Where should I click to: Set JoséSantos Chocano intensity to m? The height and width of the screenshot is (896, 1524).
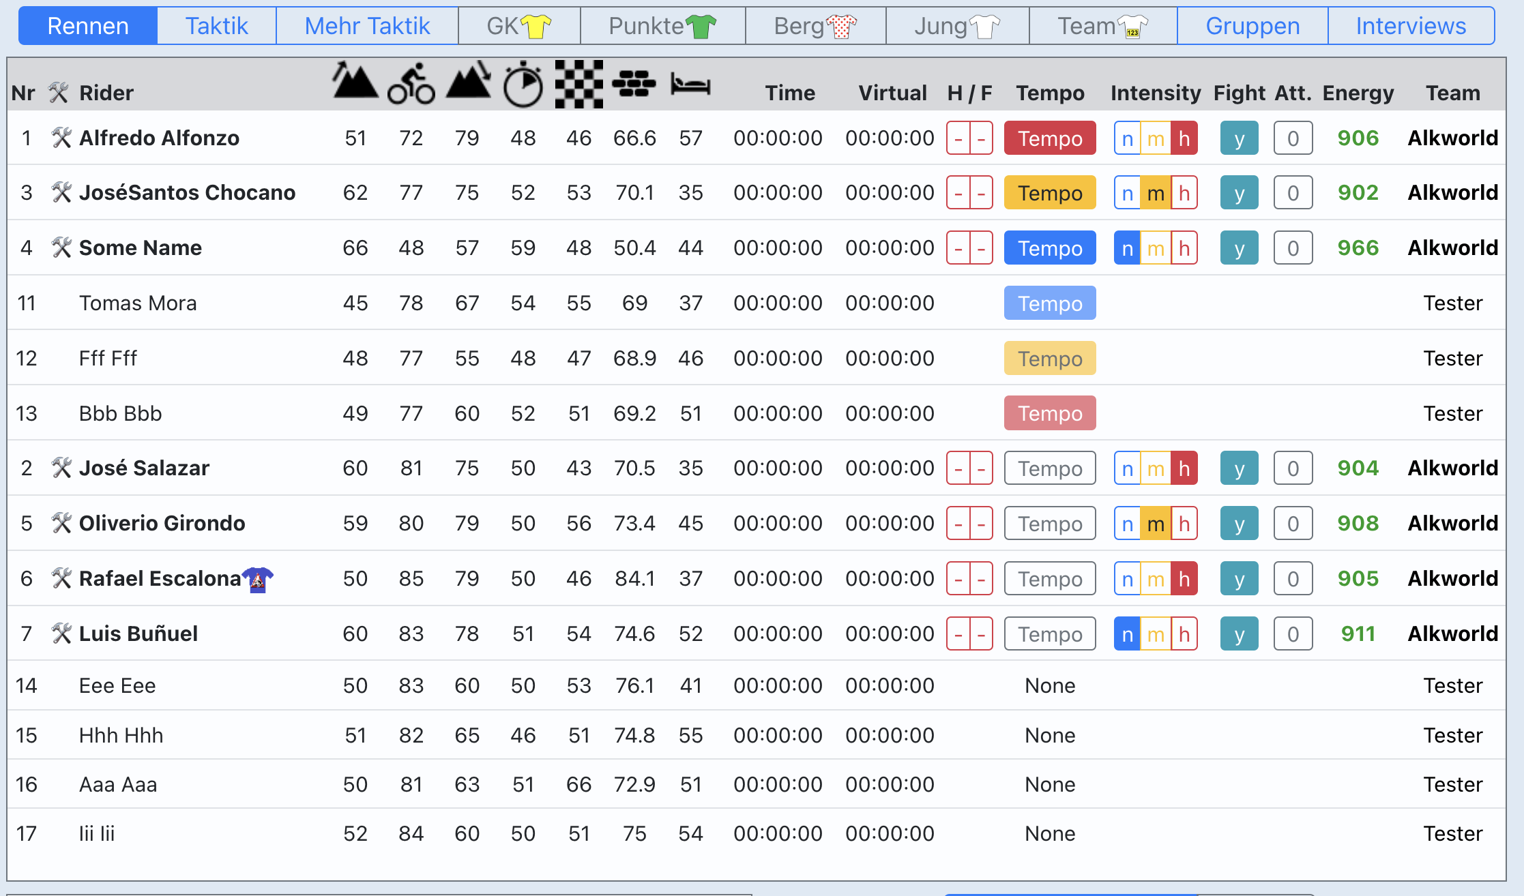point(1156,193)
